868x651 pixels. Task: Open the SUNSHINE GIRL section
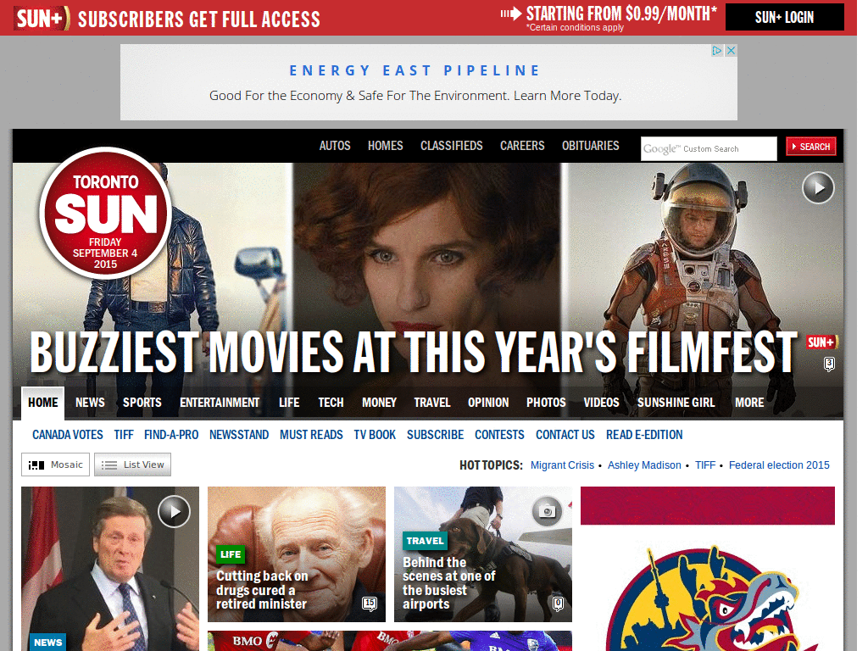676,403
